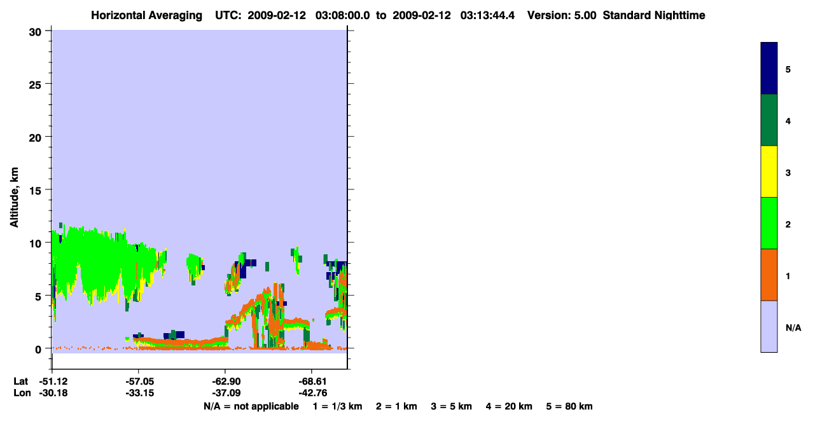Select the orange legend swatch for 1
The width and height of the screenshot is (827, 424).
click(x=768, y=275)
